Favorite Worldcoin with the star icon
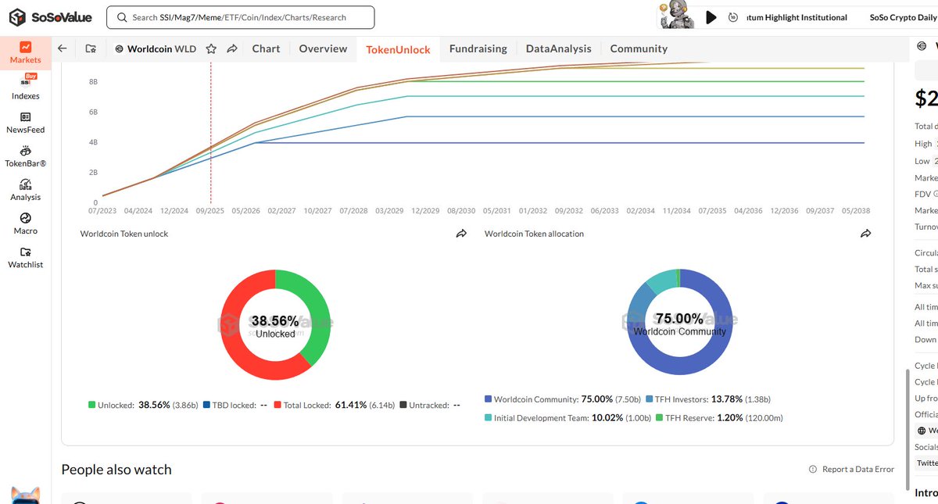Viewport: 938px width, 504px height. click(211, 48)
